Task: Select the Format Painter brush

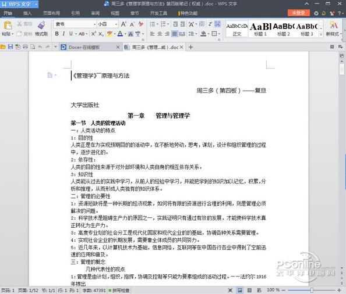Action: pos(41,25)
